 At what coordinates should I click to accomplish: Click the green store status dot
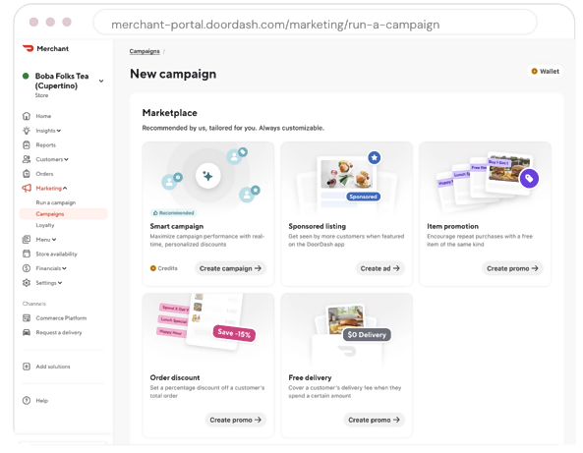pos(26,77)
